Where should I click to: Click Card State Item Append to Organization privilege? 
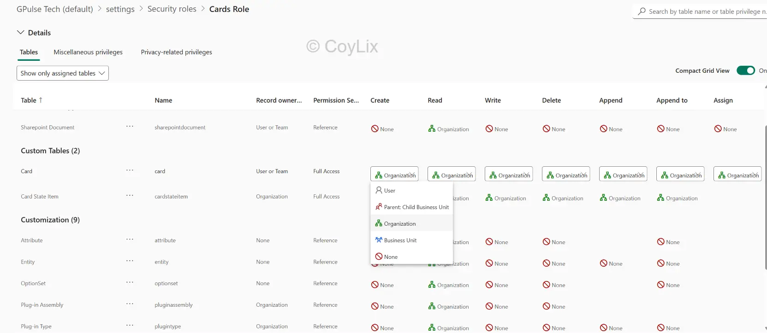tap(677, 198)
